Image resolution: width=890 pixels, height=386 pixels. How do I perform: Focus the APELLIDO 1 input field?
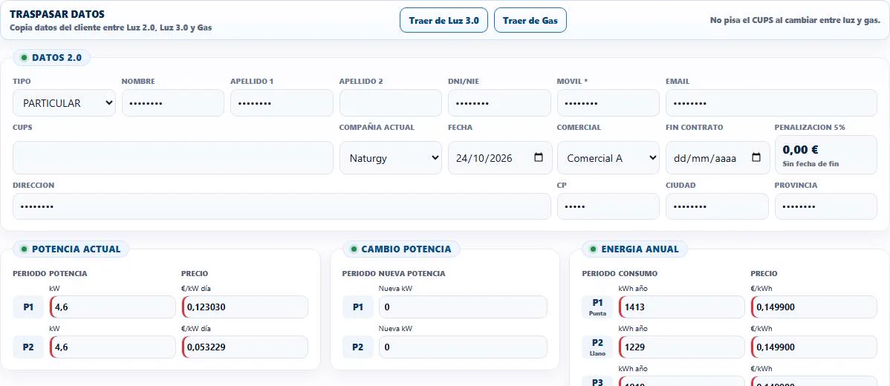tap(282, 103)
